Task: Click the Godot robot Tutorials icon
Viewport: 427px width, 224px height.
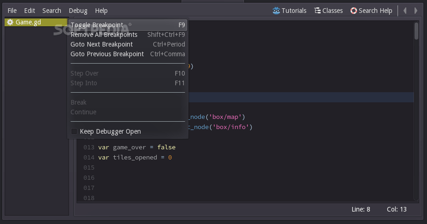Action: point(276,11)
